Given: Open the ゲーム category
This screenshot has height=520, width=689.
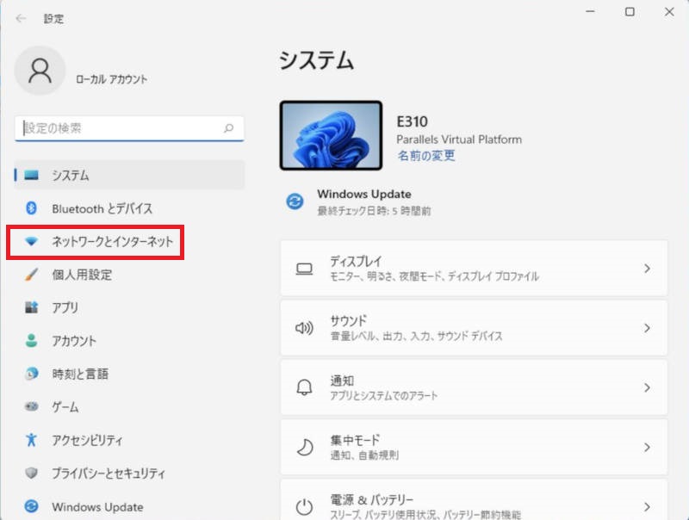Looking at the screenshot, I should point(129,406).
